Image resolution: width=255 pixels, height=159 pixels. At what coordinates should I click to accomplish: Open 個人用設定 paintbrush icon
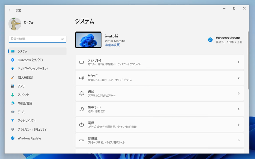12,77
